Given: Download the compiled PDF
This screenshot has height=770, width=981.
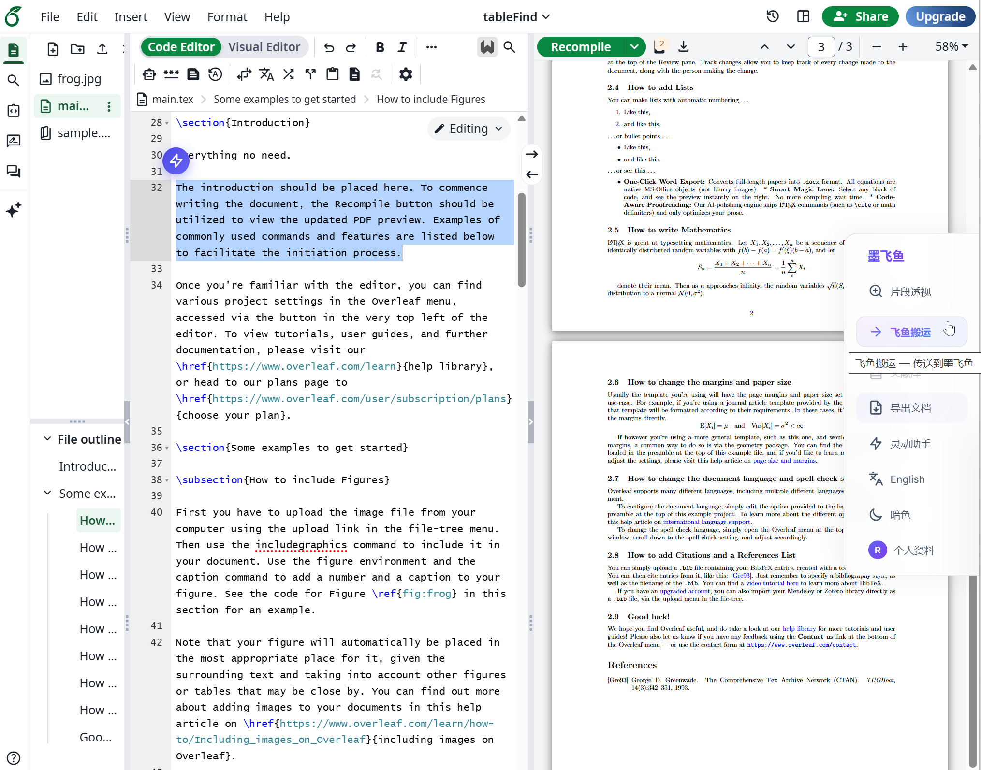Looking at the screenshot, I should 684,46.
